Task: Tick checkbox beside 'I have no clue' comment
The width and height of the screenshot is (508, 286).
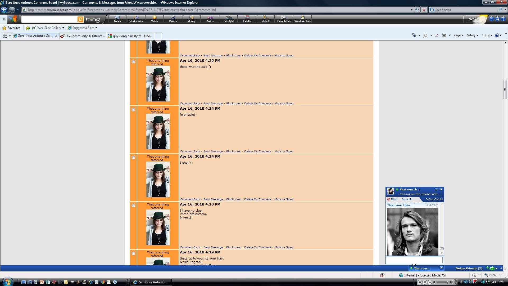Action: tap(133, 205)
